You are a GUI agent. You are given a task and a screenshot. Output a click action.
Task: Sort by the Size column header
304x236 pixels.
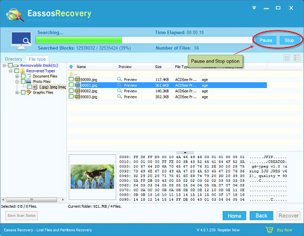pyautogui.click(x=158, y=67)
